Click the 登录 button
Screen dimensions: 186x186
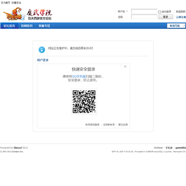click(x=165, y=17)
